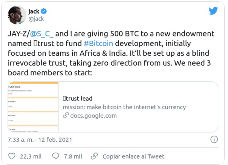228x165 pixels.
Task: Click "Copiar enlace al Tweet"
Action: [133, 156]
